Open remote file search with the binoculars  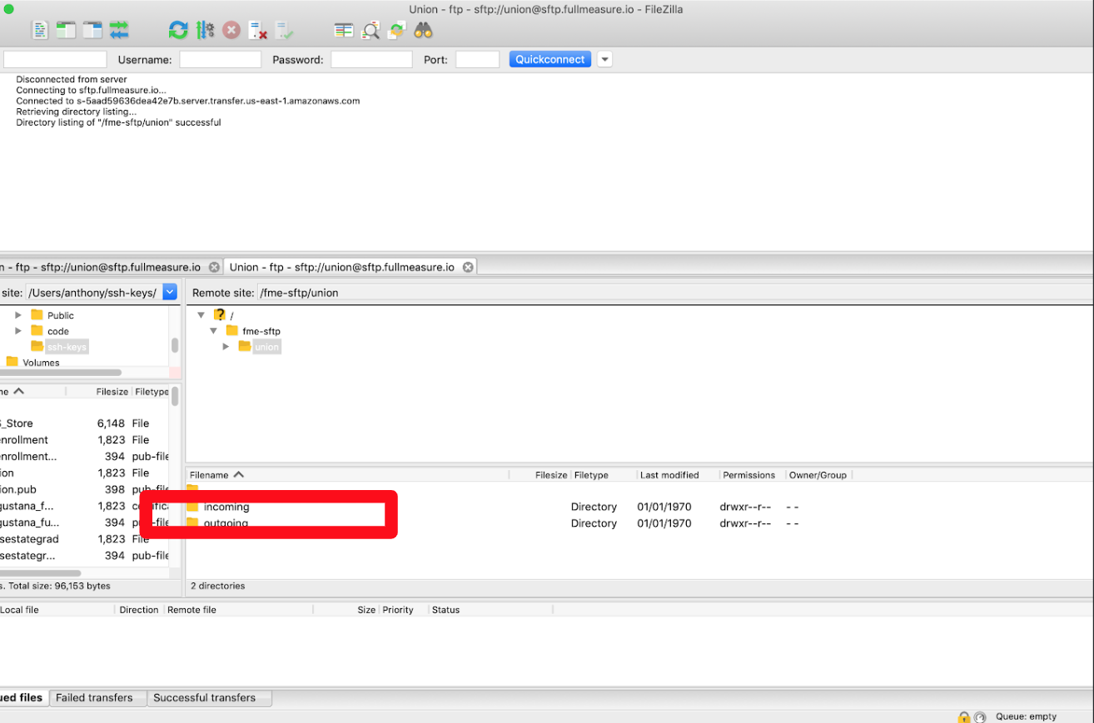point(423,29)
